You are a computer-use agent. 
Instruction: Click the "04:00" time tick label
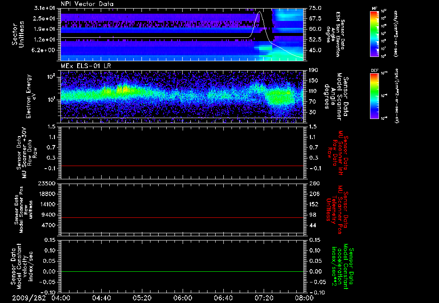61,298
